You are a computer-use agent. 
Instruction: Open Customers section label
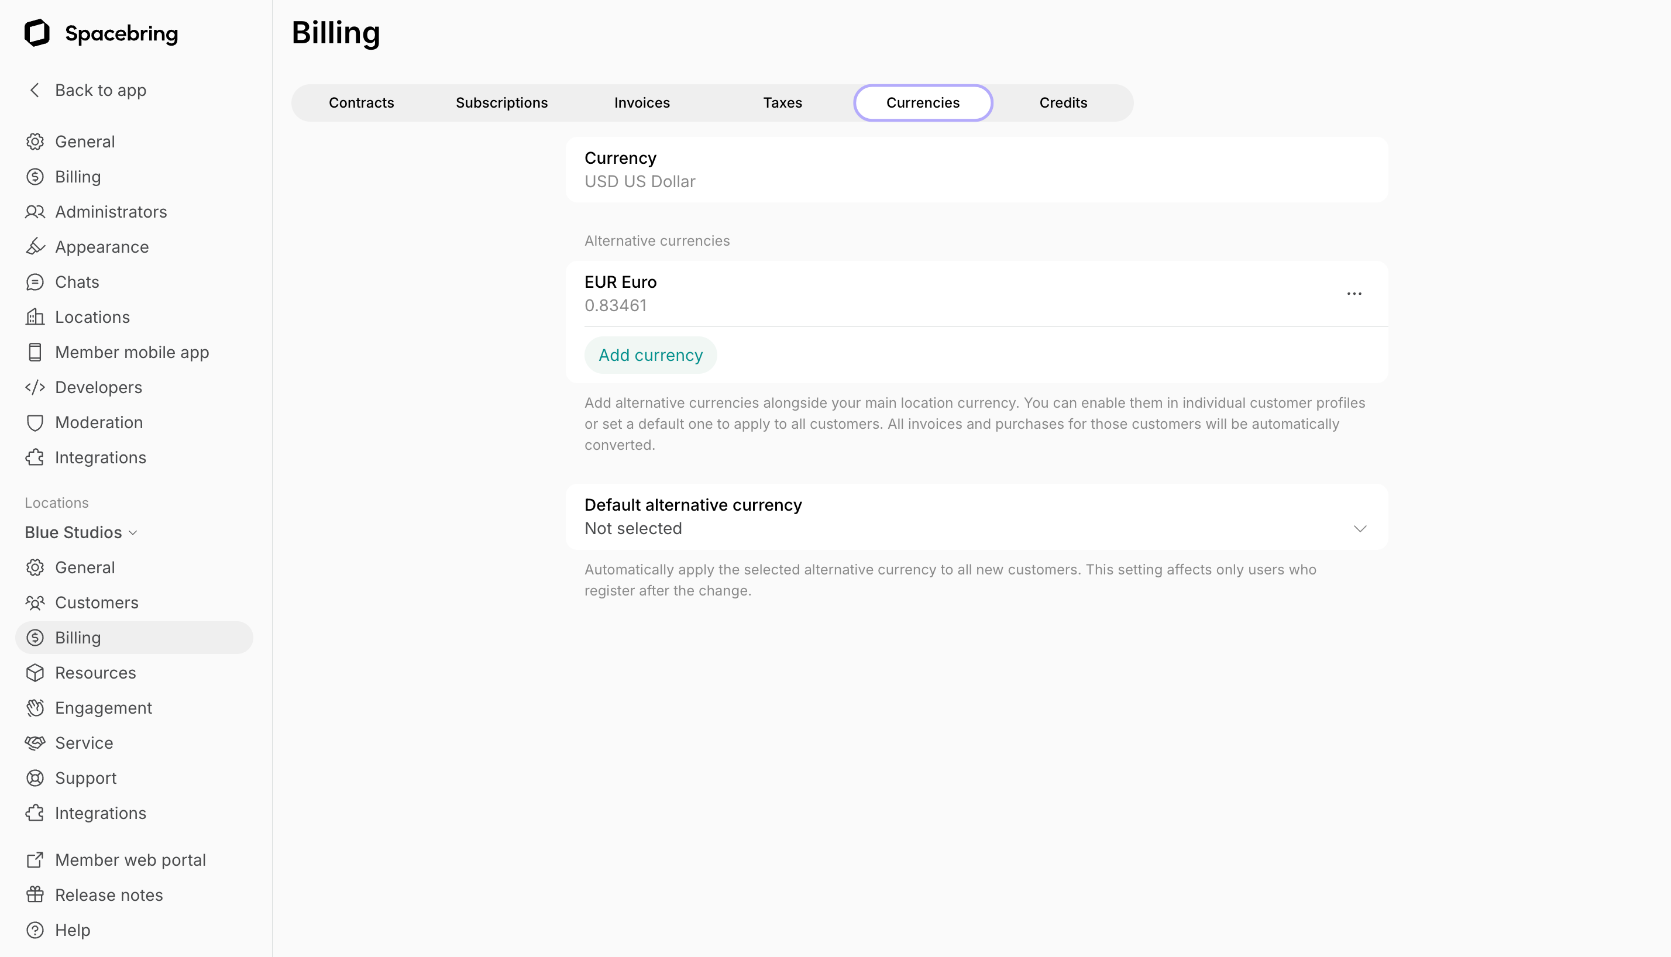pyautogui.click(x=97, y=603)
